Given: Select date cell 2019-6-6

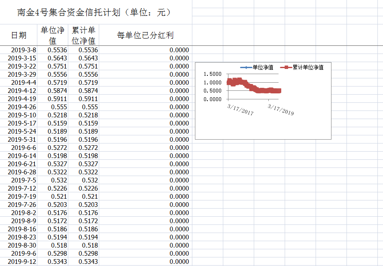Looking at the screenshot, I should tap(18, 148).
